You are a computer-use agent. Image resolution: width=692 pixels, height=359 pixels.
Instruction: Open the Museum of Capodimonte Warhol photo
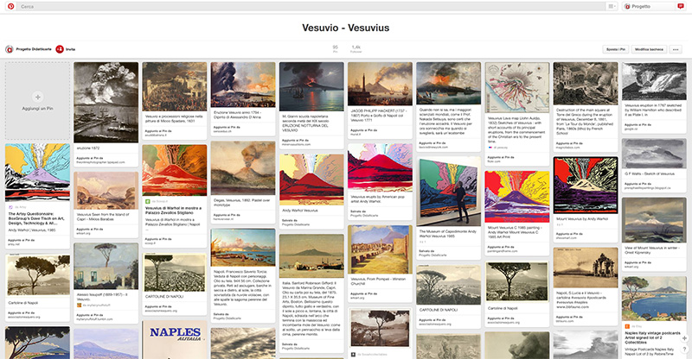tap(448, 192)
